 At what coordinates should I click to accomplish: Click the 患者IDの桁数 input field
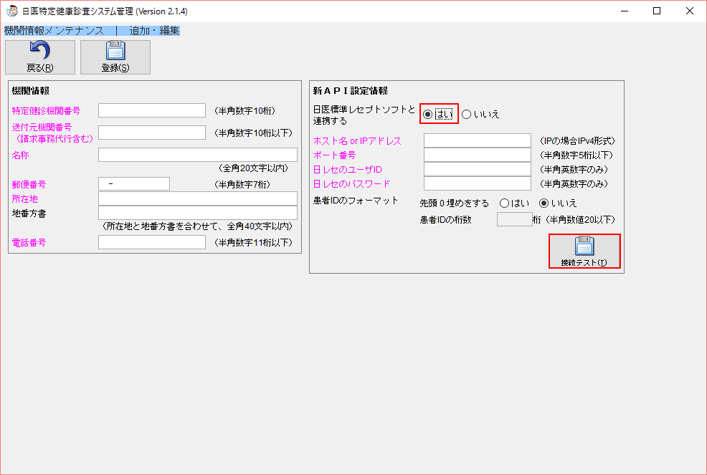514,219
